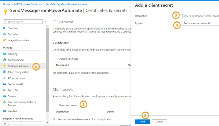
Task: Click the client secrets Description column header
Action: tap(62, 112)
